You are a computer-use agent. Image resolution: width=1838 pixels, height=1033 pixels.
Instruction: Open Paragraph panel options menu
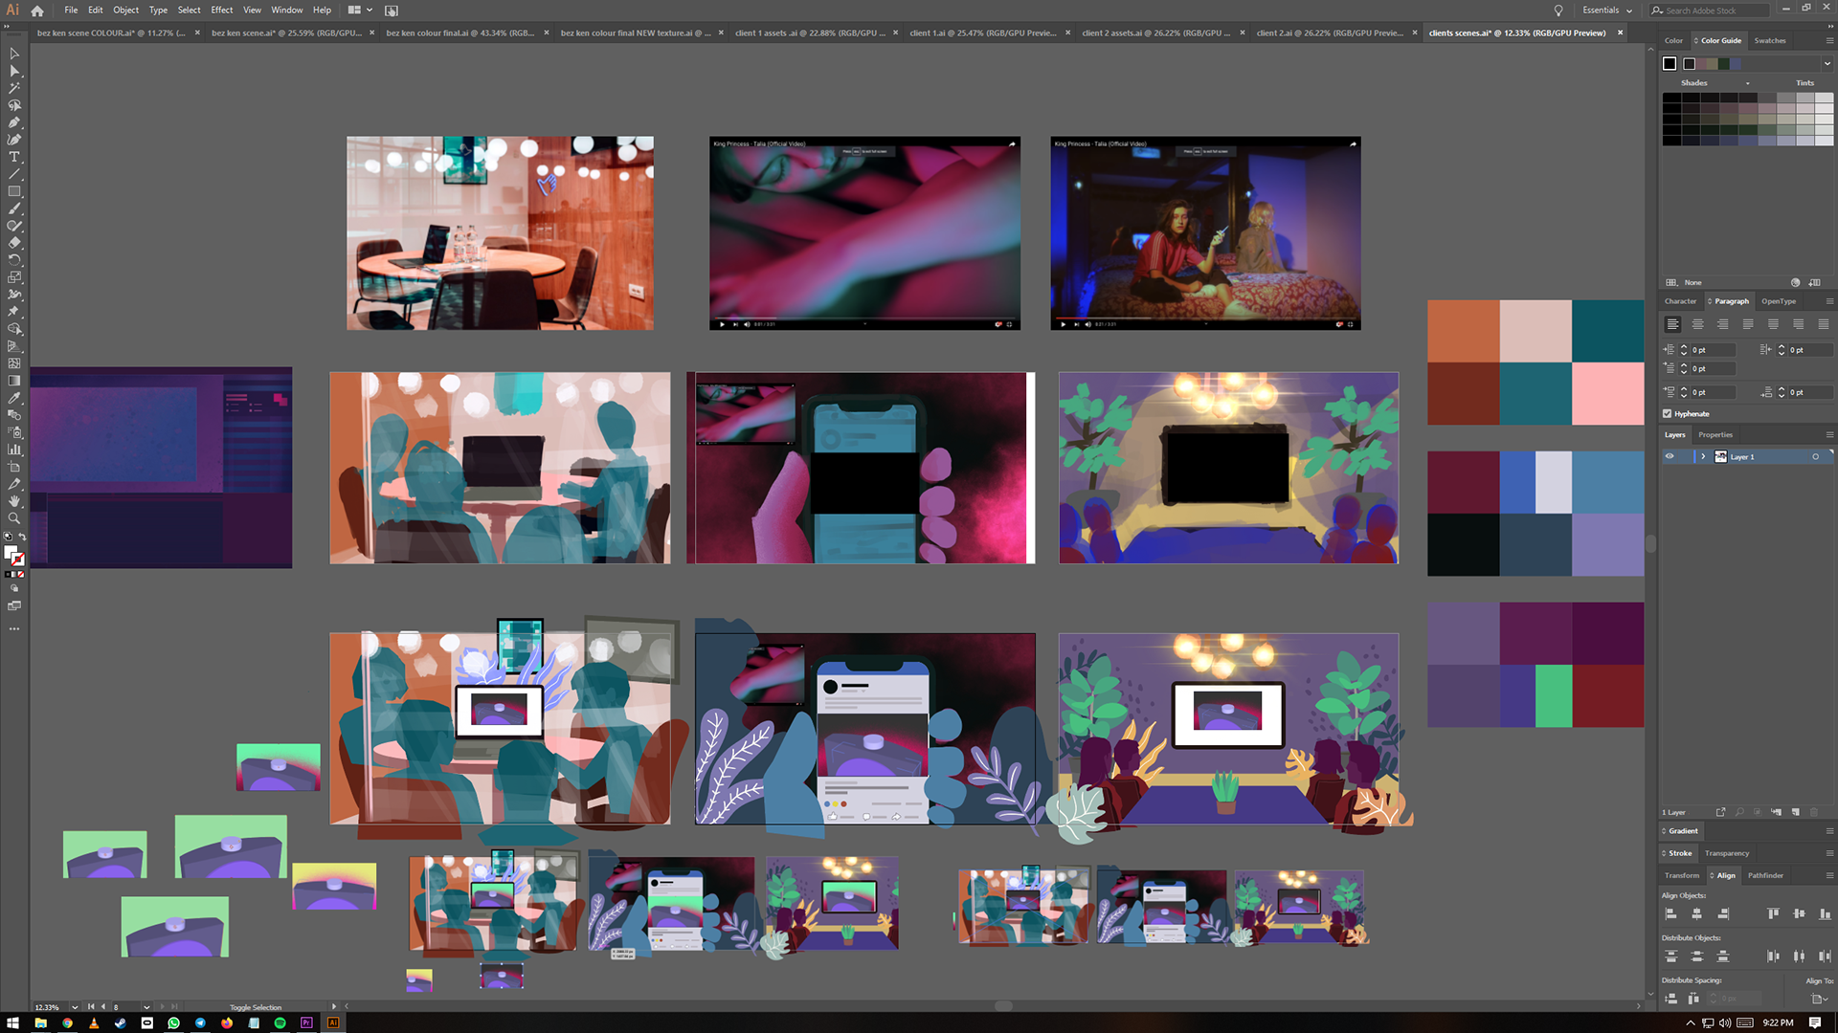tap(1829, 301)
